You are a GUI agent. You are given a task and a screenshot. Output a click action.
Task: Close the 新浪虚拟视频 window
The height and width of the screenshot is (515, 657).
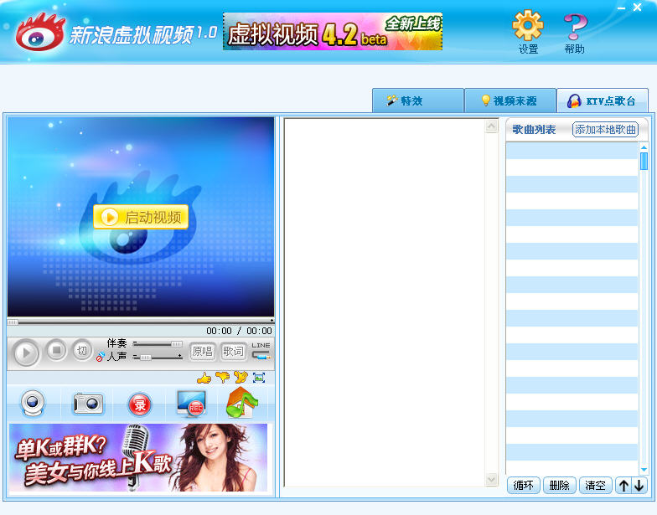coord(637,7)
